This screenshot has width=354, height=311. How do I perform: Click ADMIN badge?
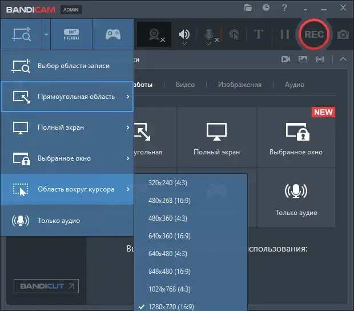pos(71,10)
